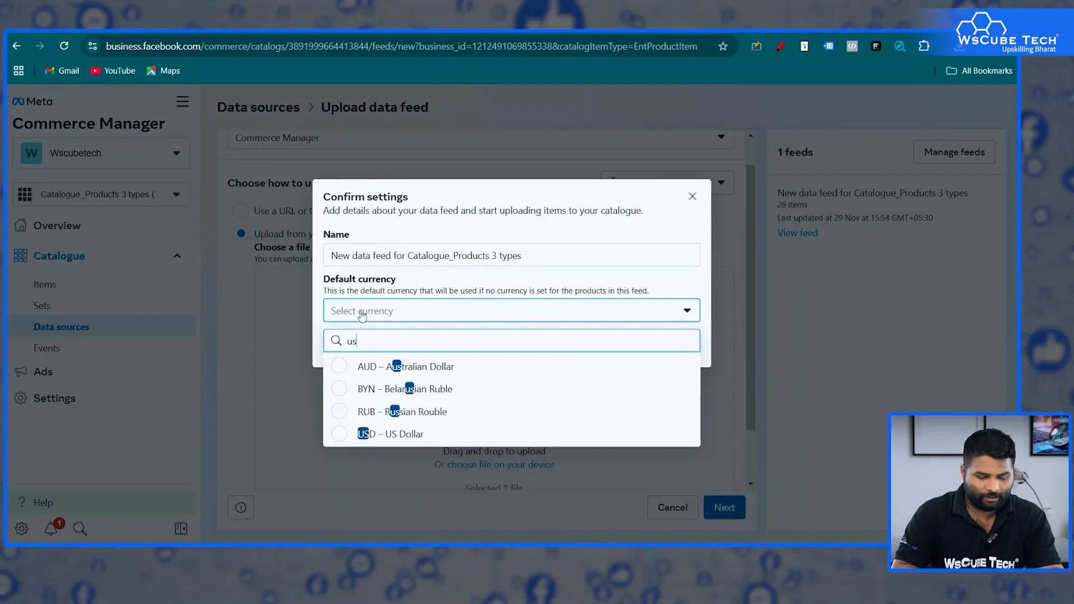Click the Catalogue grid icon in sidebar

pos(21,256)
